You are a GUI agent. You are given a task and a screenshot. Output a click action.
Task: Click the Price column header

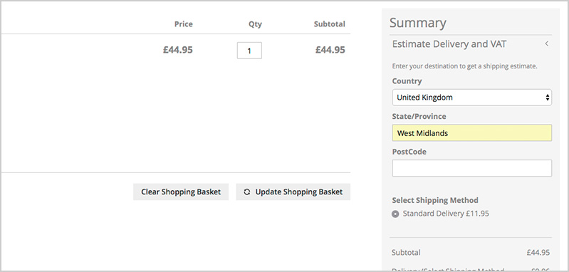pyautogui.click(x=184, y=24)
